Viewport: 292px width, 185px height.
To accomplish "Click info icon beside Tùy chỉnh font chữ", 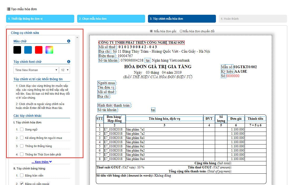I will click(x=69, y=62).
